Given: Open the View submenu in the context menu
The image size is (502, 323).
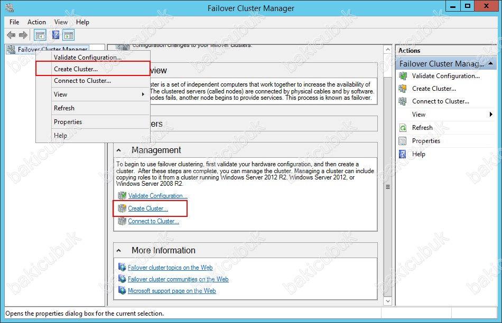Looking at the screenshot, I should (93, 94).
